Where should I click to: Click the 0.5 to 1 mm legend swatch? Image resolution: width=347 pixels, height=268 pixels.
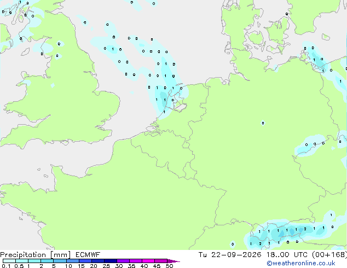pos(22,261)
